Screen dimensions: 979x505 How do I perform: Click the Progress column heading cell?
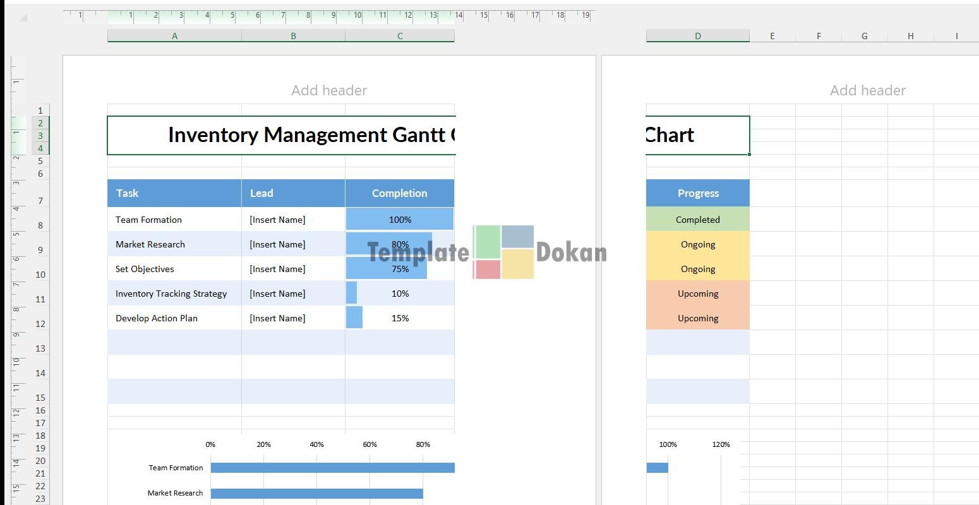click(697, 193)
